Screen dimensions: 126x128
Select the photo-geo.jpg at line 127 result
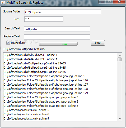tap(60, 85)
